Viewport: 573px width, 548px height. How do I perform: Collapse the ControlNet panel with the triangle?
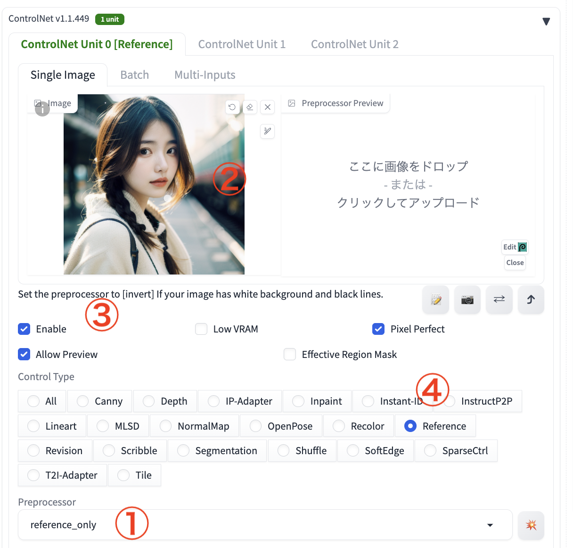(x=546, y=21)
